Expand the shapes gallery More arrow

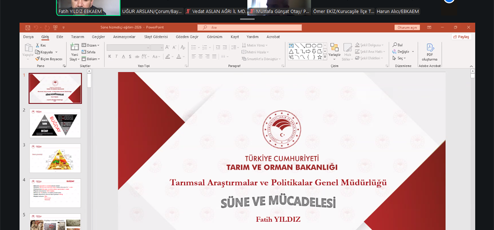pyautogui.click(x=325, y=57)
